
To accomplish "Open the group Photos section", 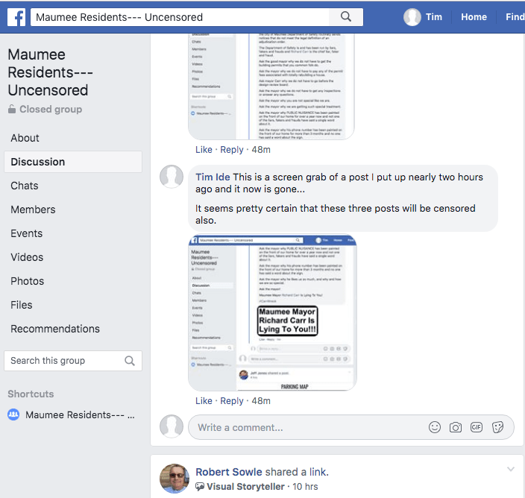I will point(28,281).
